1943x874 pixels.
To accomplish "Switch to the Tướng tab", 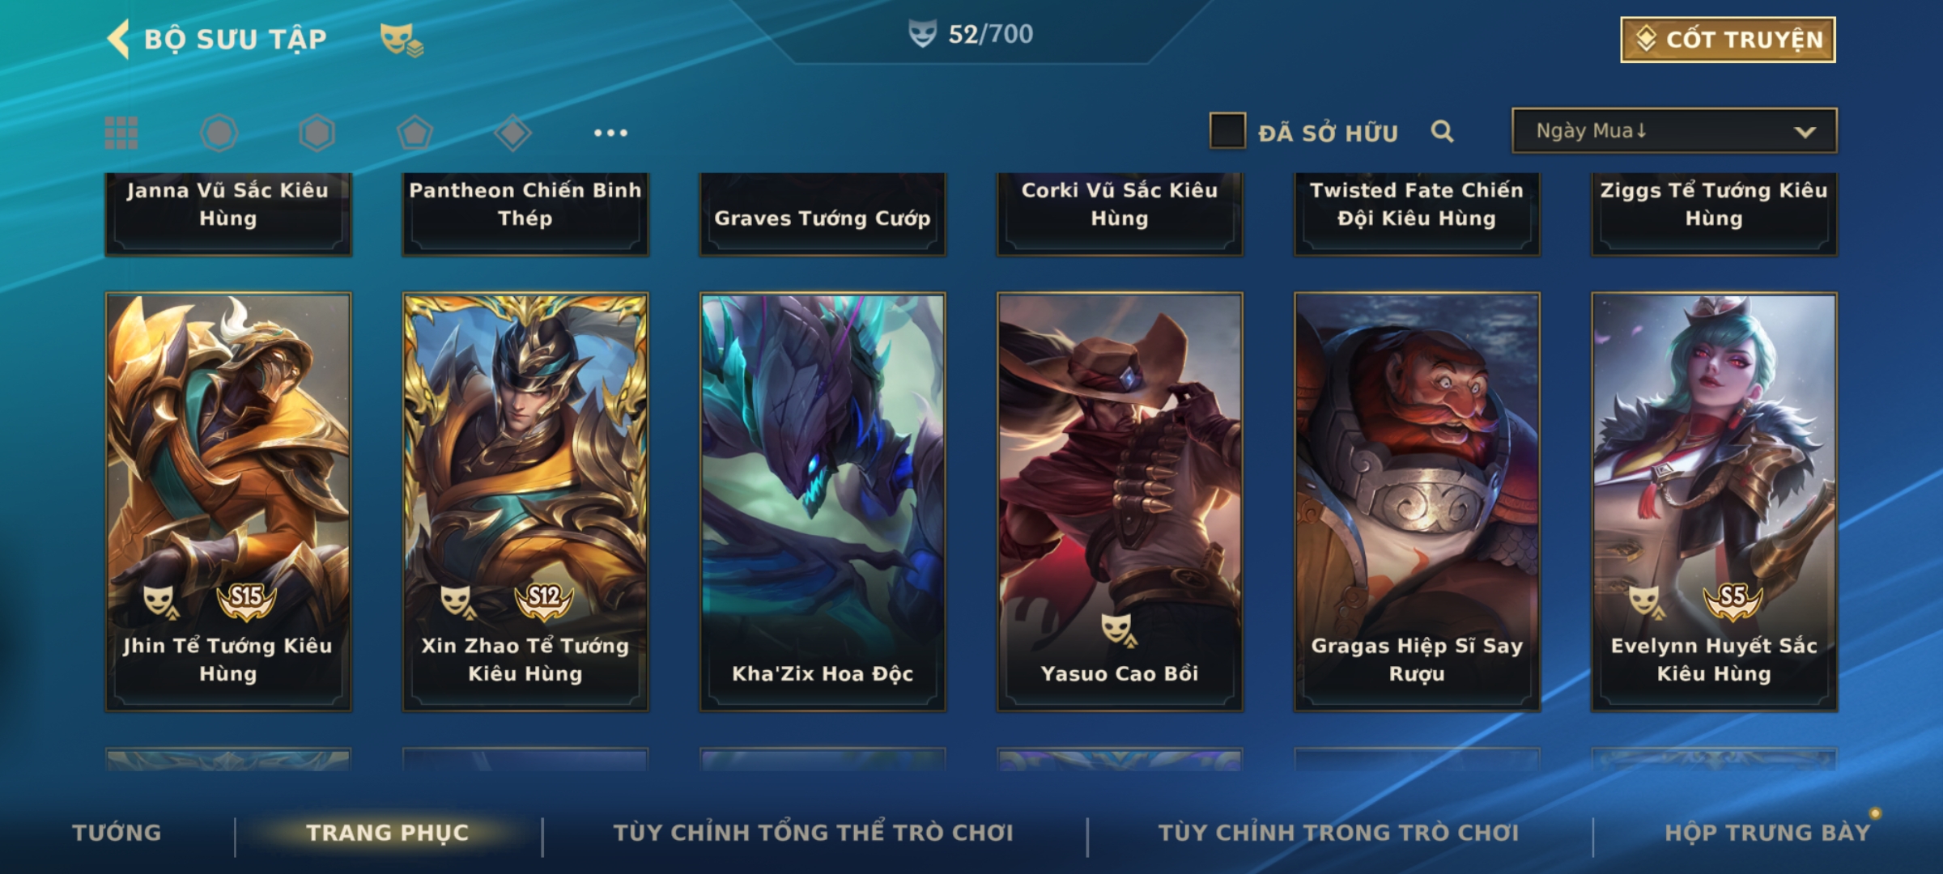I will (x=117, y=833).
